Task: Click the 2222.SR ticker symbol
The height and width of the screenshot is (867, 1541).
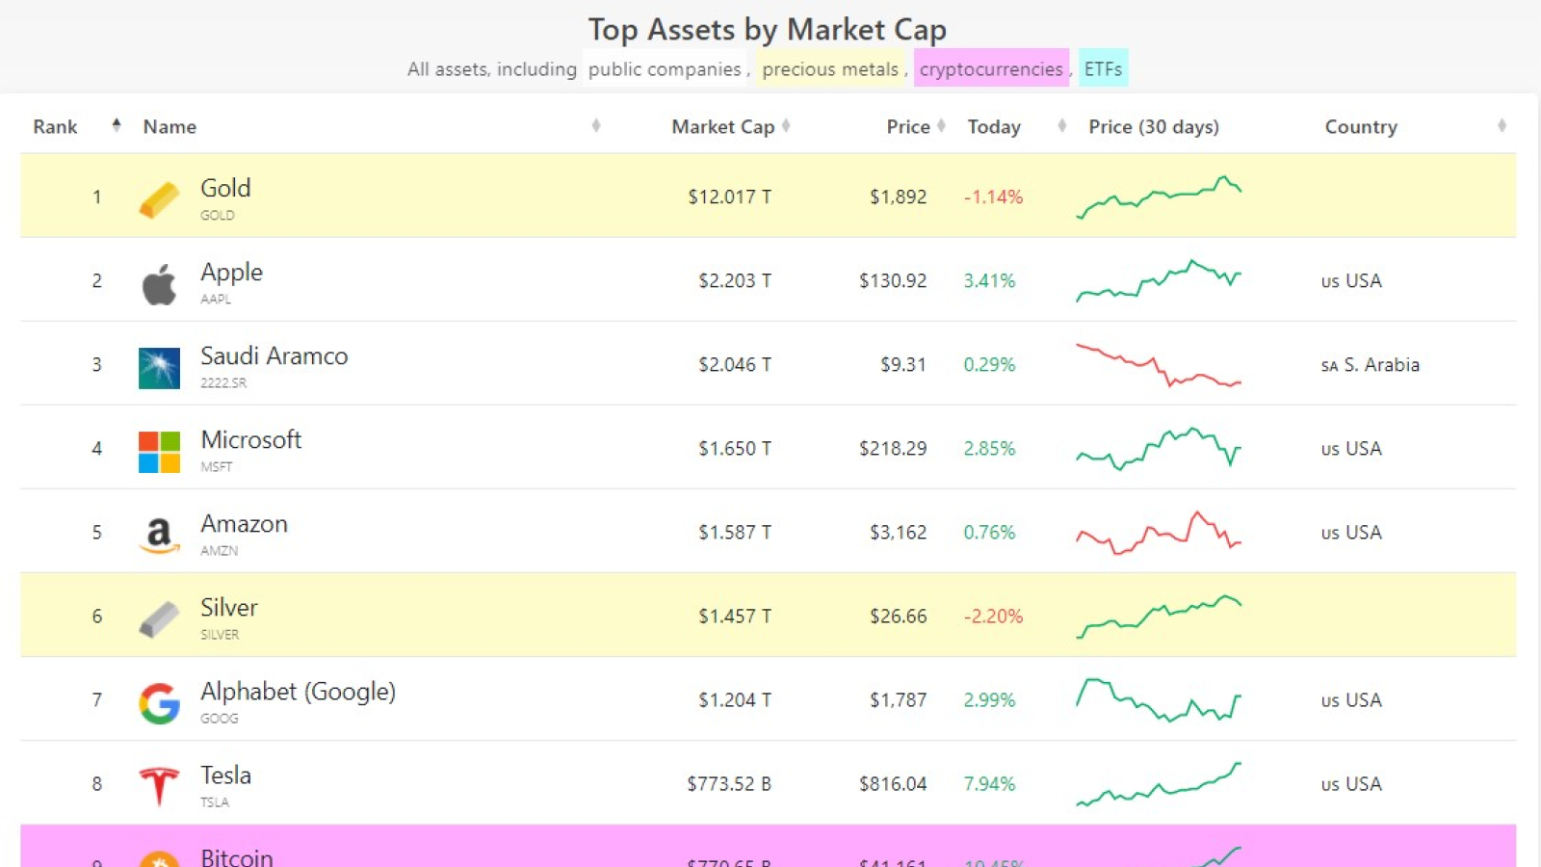Action: tap(223, 382)
